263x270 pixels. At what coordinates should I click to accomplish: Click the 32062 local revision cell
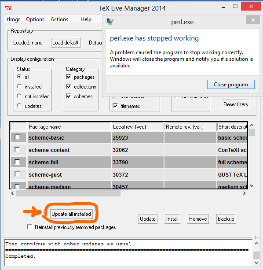(x=138, y=150)
